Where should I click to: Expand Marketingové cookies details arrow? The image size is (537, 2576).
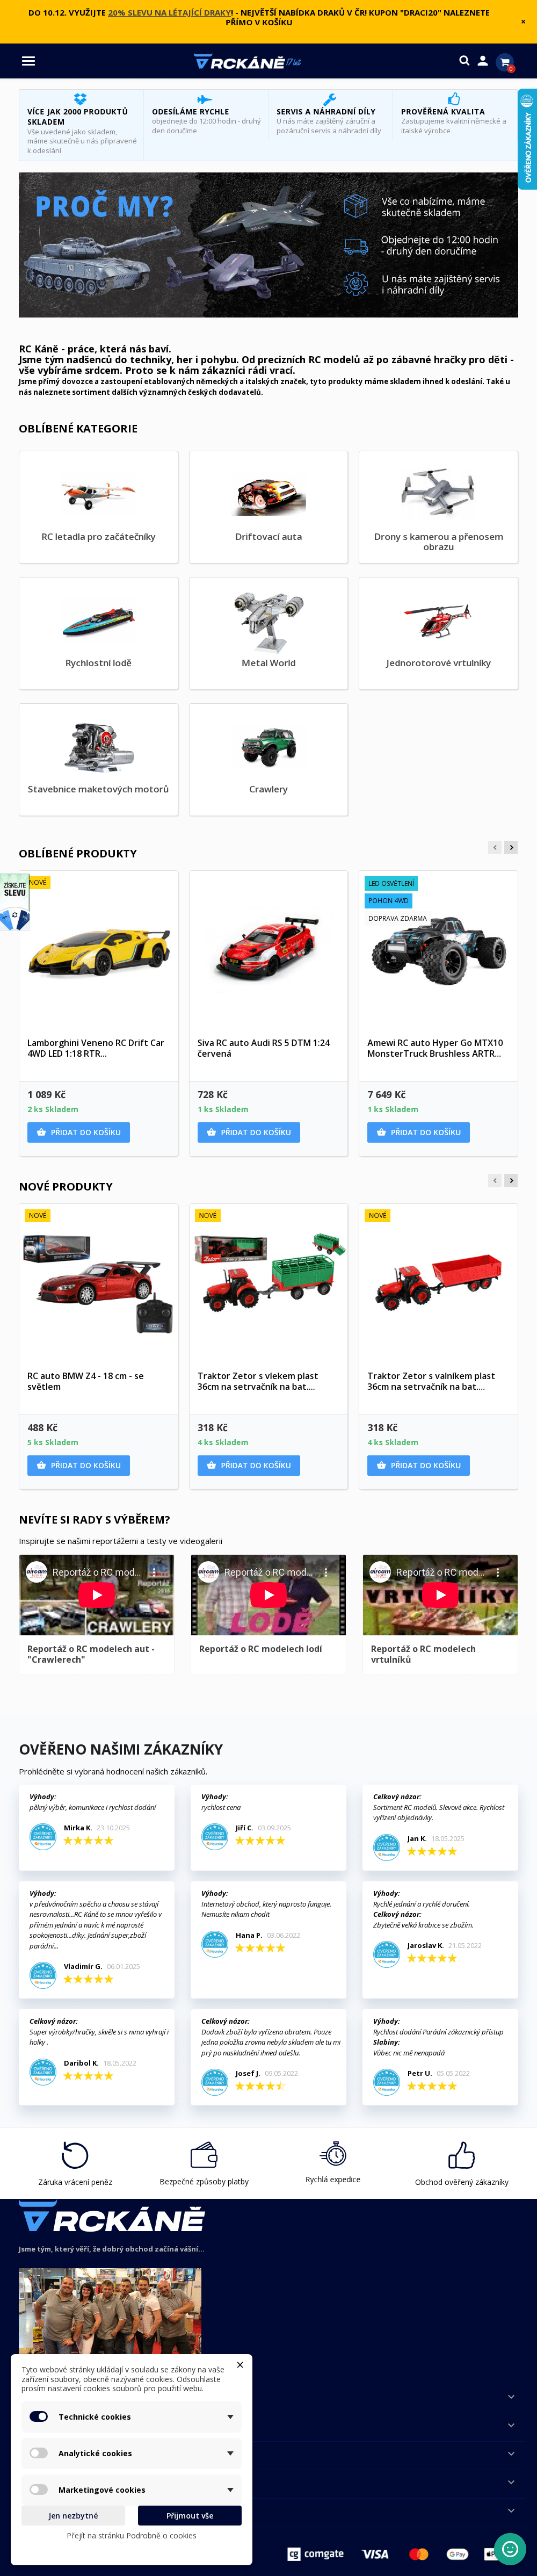click(x=230, y=2489)
